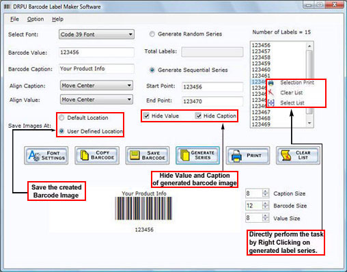The image size is (347, 272).
Task: Increase Caption Size with the up arrow
Action: pyautogui.click(x=265, y=191)
